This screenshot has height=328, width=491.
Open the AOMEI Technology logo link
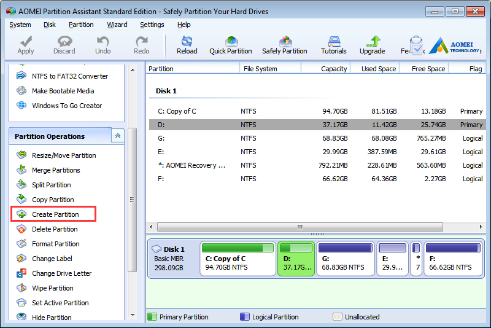455,46
